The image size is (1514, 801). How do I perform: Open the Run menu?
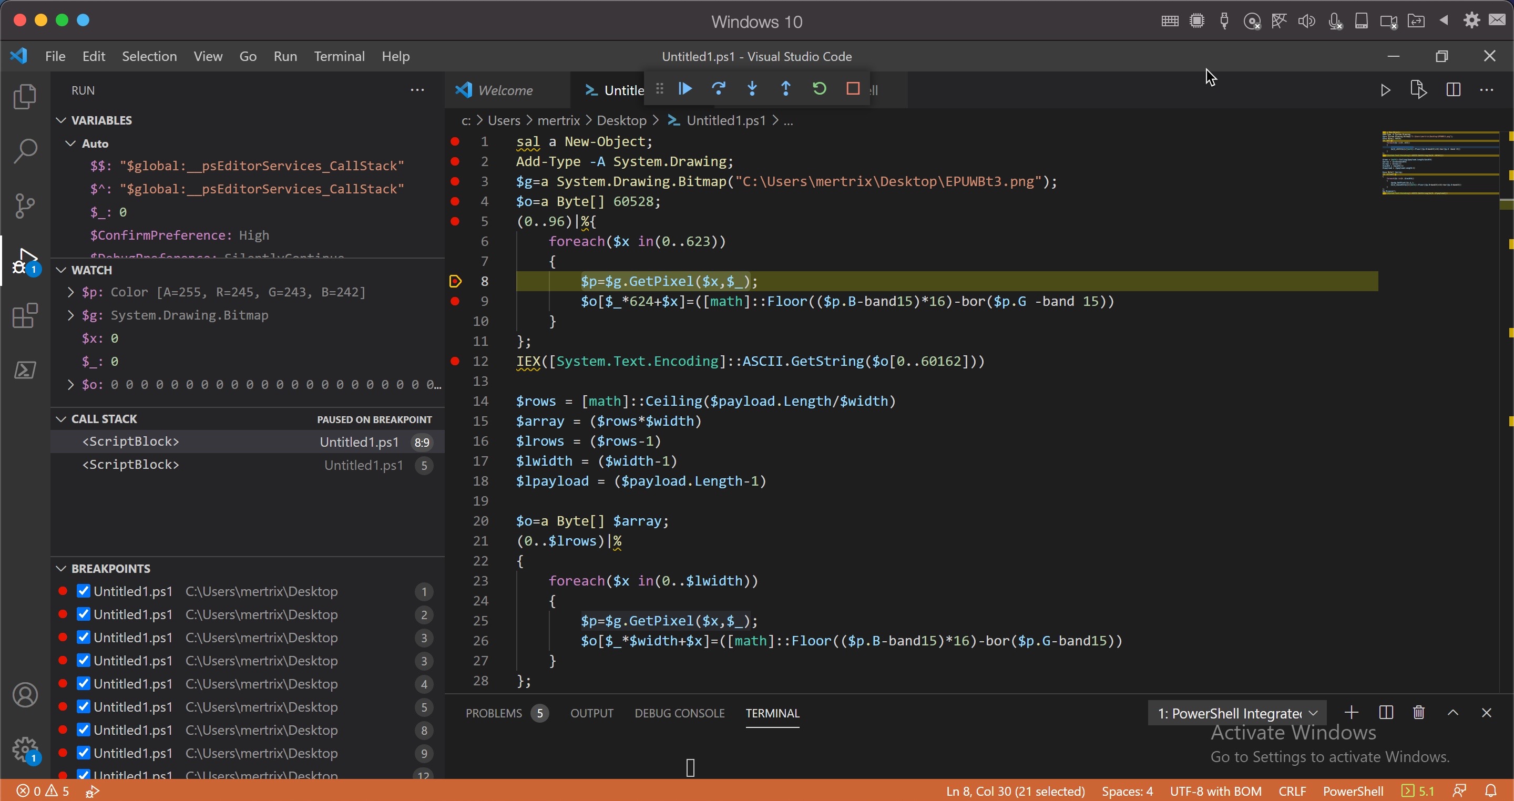[x=285, y=56]
